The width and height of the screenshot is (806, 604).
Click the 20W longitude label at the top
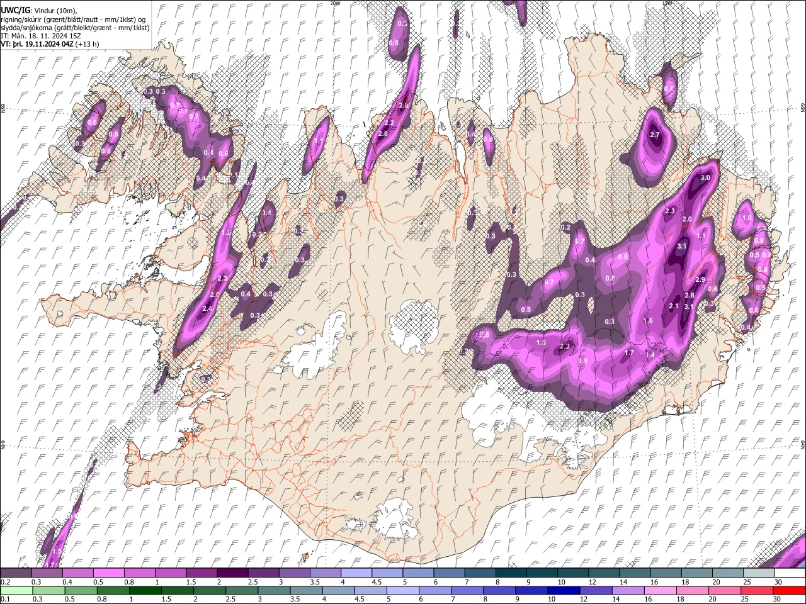(x=335, y=3)
